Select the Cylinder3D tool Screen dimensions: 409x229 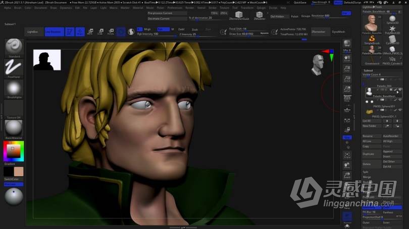pyautogui.click(x=392, y=40)
